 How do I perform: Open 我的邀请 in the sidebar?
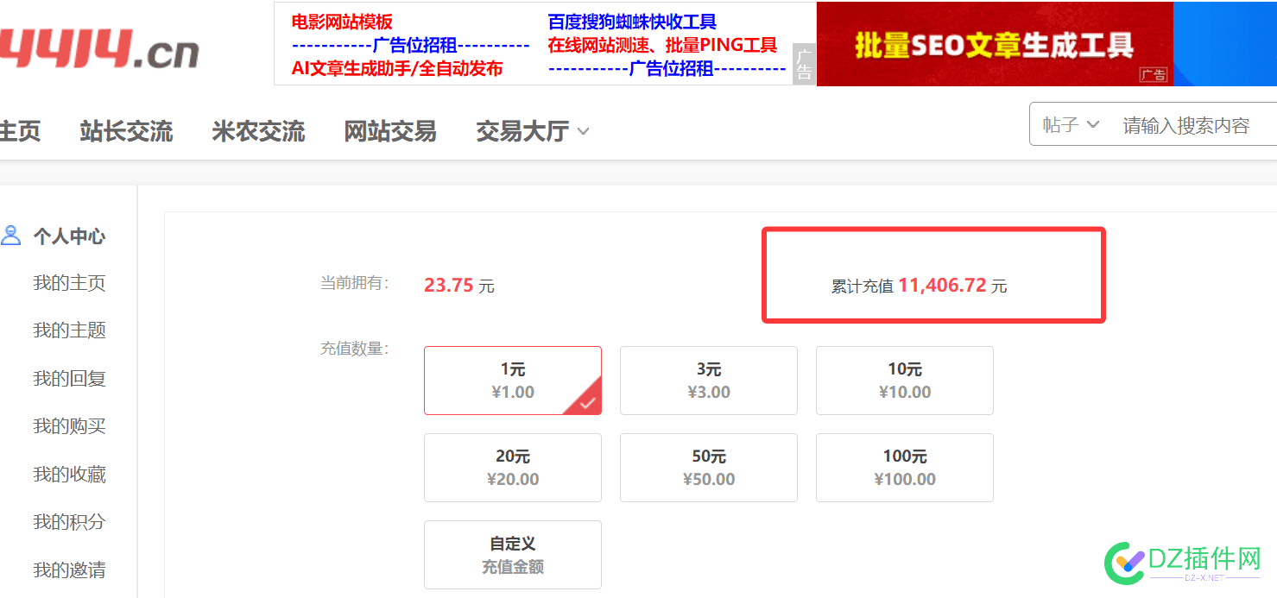(x=69, y=570)
